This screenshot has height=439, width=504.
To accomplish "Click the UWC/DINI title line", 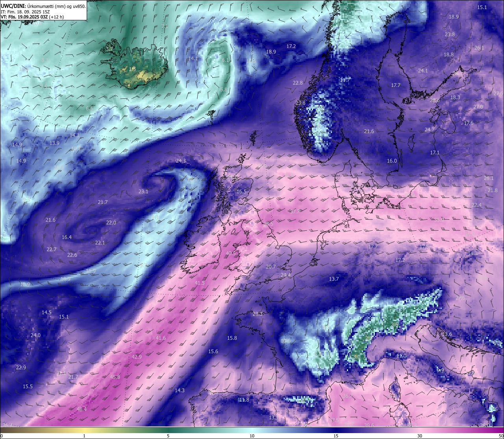I will (43, 6).
